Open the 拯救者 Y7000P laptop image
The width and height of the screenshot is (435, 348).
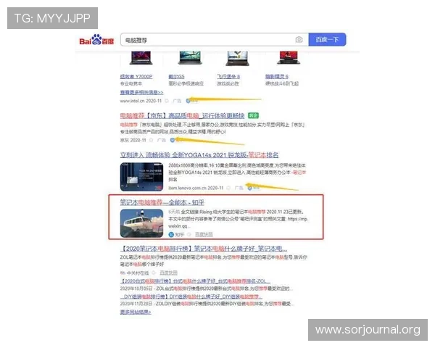[x=141, y=58]
